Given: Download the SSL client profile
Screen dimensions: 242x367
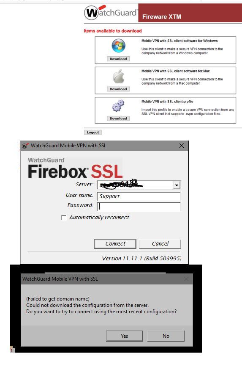Looking at the screenshot, I should coord(118,119).
